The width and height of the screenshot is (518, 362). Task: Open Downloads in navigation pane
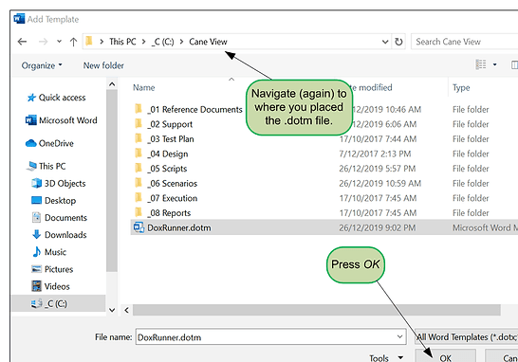[65, 235]
